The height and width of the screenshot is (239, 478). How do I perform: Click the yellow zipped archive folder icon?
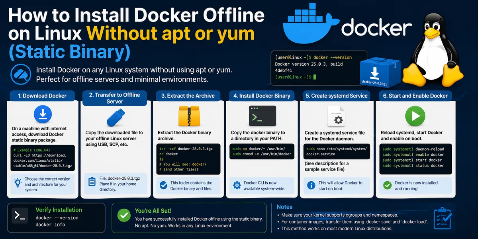coord(189,116)
